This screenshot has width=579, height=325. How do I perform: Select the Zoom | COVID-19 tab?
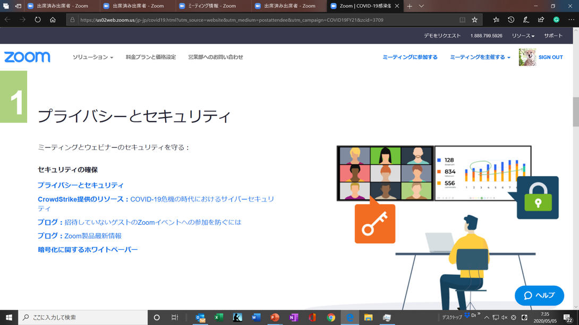click(x=365, y=6)
